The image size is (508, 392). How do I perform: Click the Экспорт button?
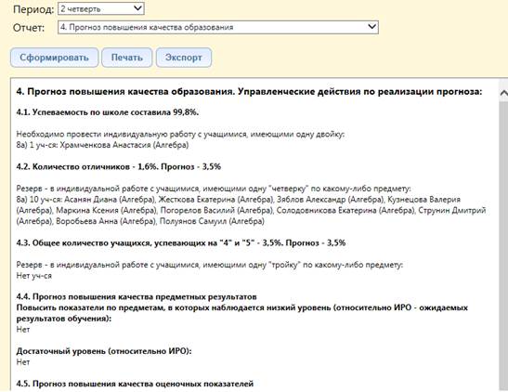point(184,58)
